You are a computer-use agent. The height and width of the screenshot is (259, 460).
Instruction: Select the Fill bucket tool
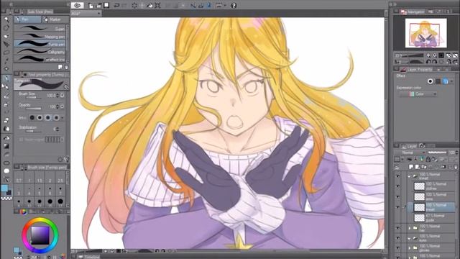pos(6,137)
